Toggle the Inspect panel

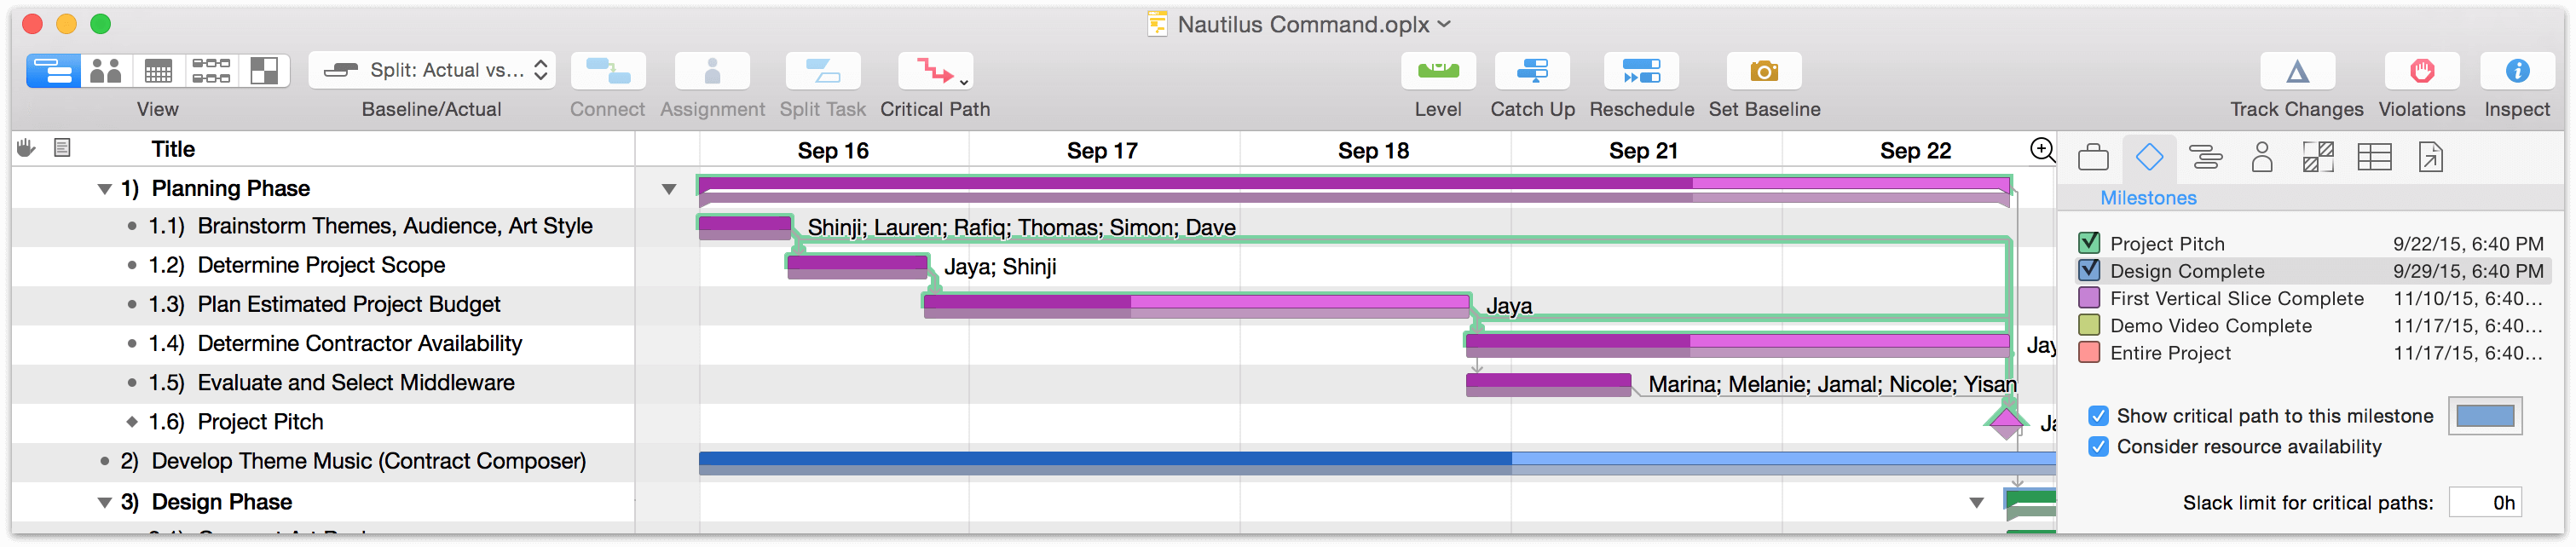(2517, 71)
